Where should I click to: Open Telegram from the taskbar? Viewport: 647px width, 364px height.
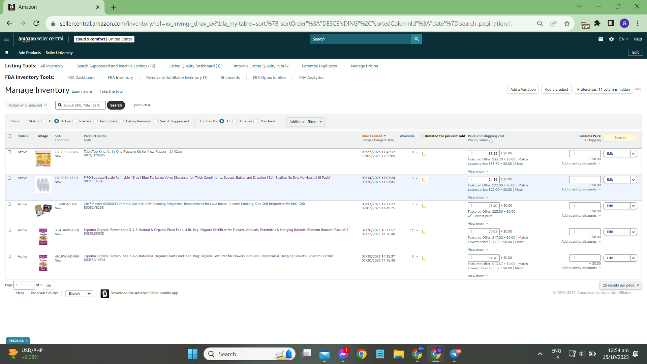pyautogui.click(x=454, y=354)
